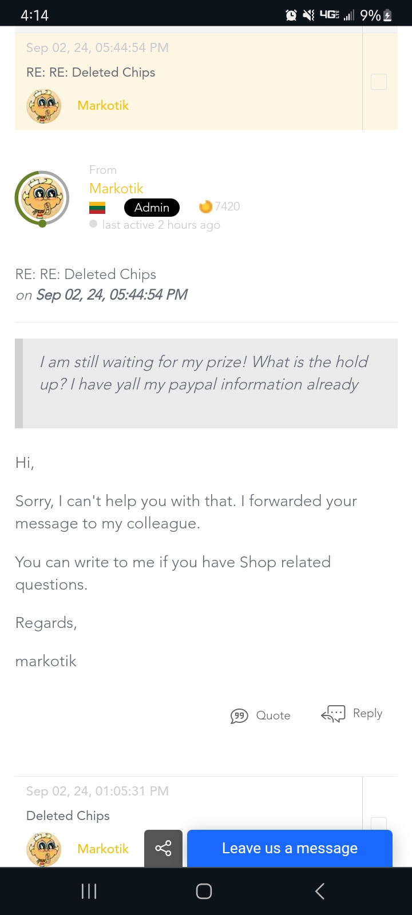Open the share icon button
The width and height of the screenshot is (412, 915).
click(163, 848)
